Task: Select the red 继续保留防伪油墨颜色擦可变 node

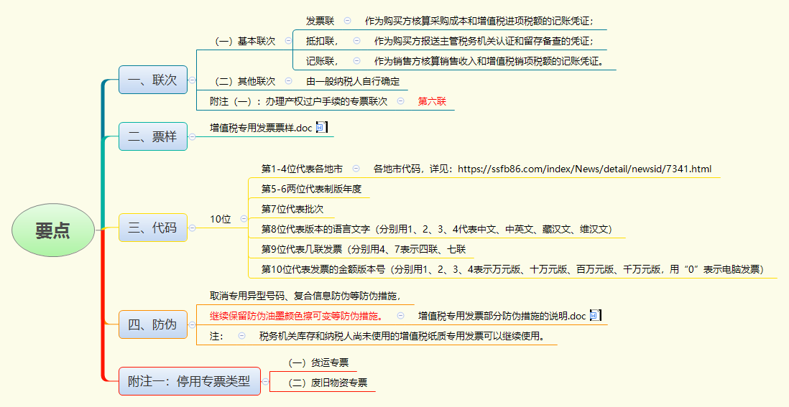Action: pos(296,316)
